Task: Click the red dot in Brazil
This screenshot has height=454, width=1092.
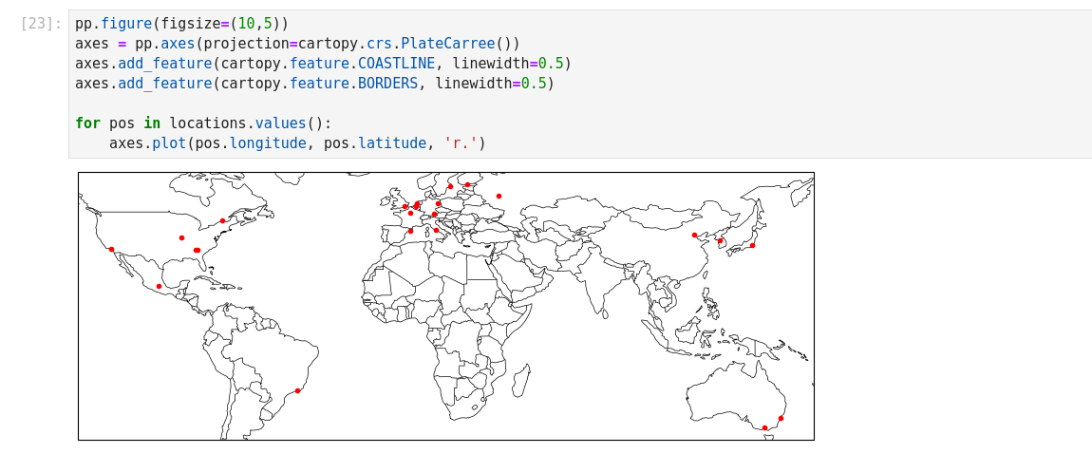Action: [297, 390]
